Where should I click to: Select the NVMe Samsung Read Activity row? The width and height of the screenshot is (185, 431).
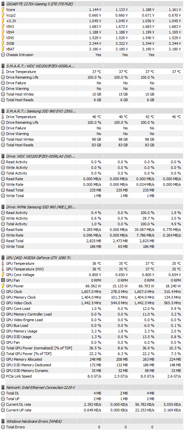click(92, 213)
